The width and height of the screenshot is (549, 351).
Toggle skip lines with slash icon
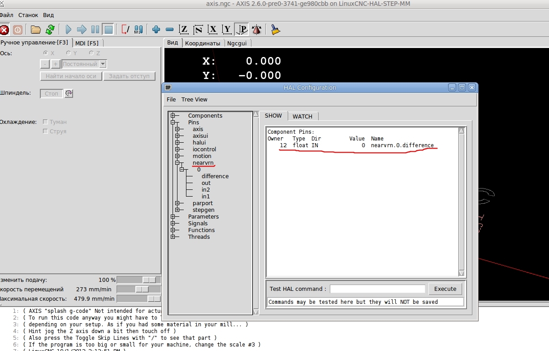(125, 30)
